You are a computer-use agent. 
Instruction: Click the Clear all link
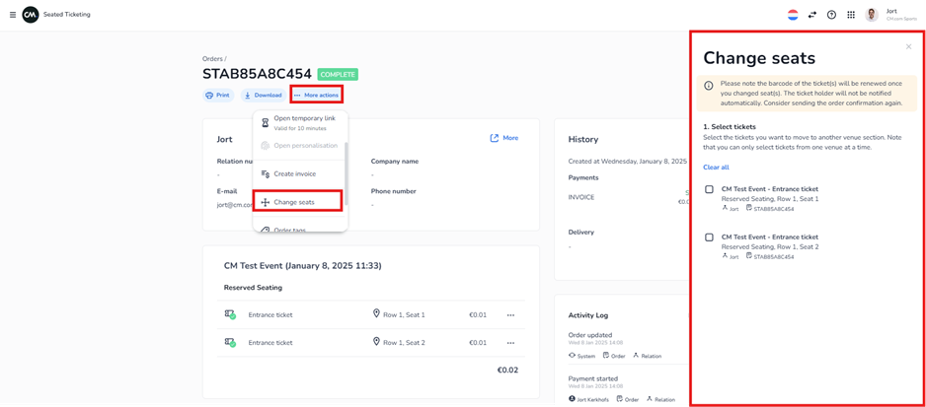tap(716, 168)
